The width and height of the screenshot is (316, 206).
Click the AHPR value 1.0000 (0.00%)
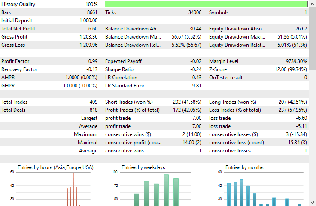click(x=81, y=78)
